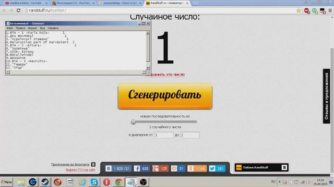Click the range 'from' input field
Image resolution: width=334 pixels, height=187 pixels.
pyautogui.click(x=164, y=135)
